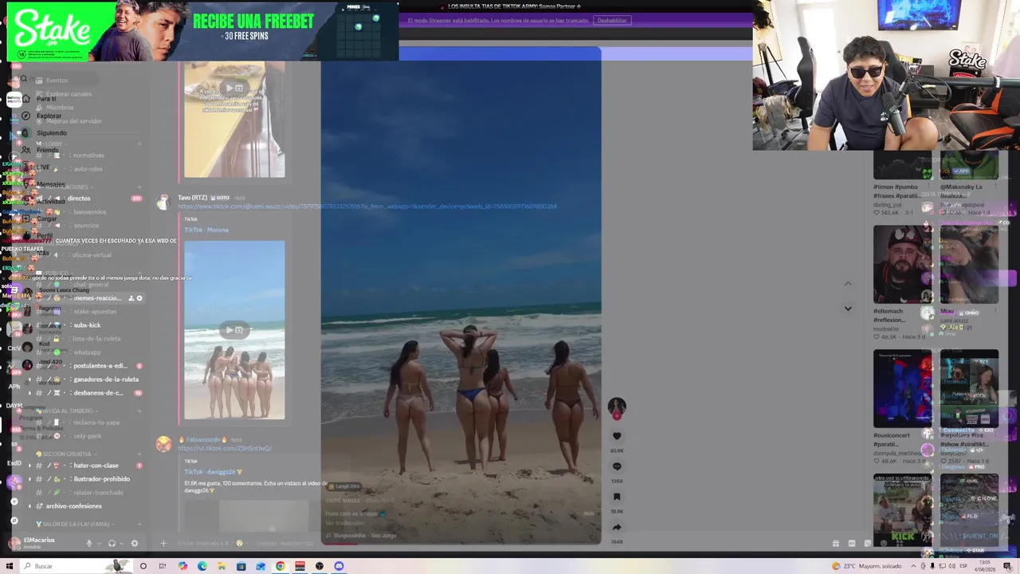Viewport: 1020px width, 574px height.
Task: Share the TikTok video with arrow icon
Action: coord(617,527)
